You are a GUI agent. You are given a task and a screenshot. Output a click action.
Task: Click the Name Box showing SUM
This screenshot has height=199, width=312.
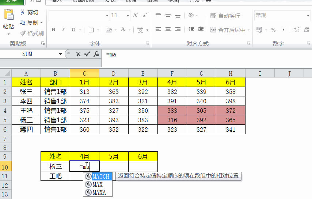pyautogui.click(x=27, y=54)
